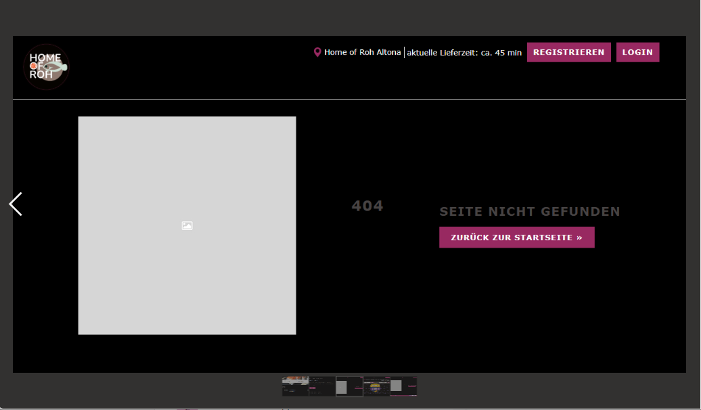
Task: Click the aktuelle Lieferzeit delivery time text
Action: coord(464,52)
